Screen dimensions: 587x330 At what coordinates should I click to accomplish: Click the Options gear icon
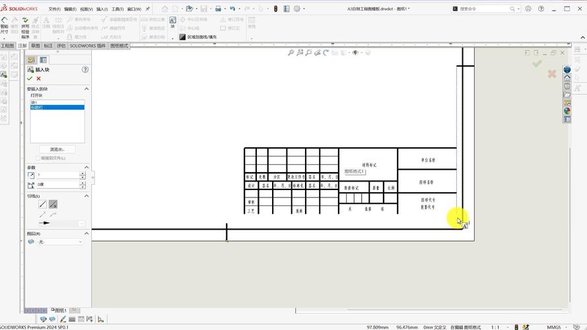[298, 9]
